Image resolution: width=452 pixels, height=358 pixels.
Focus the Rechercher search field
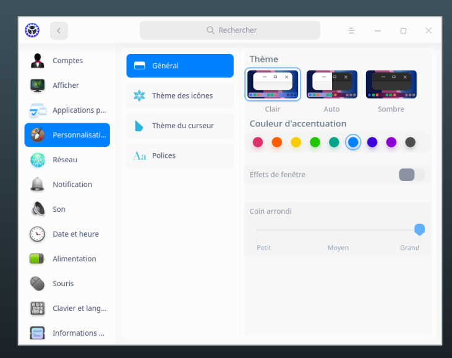point(230,30)
